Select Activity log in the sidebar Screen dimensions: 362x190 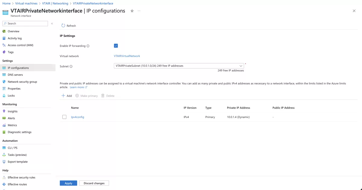[x=14, y=38]
